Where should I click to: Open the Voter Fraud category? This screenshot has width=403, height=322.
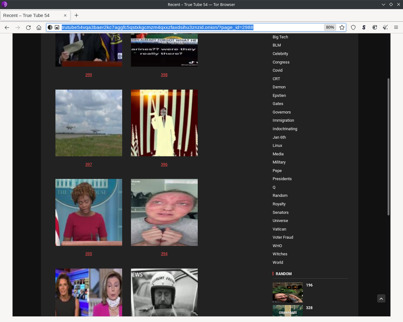point(283,237)
